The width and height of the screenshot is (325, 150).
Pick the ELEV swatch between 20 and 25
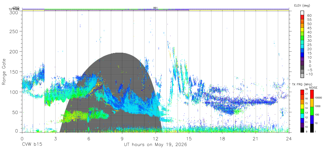point(302,47)
